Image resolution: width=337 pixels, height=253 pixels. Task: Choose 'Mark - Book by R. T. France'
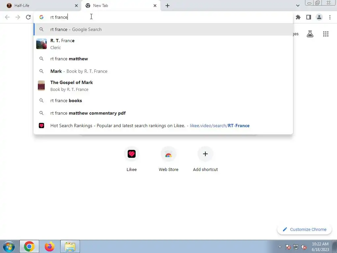163,71
